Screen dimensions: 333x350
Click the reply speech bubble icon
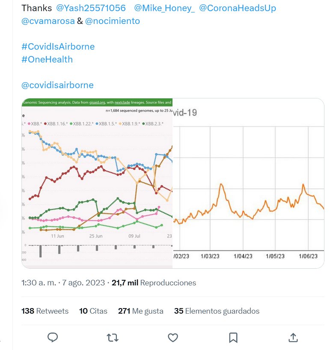point(53,338)
